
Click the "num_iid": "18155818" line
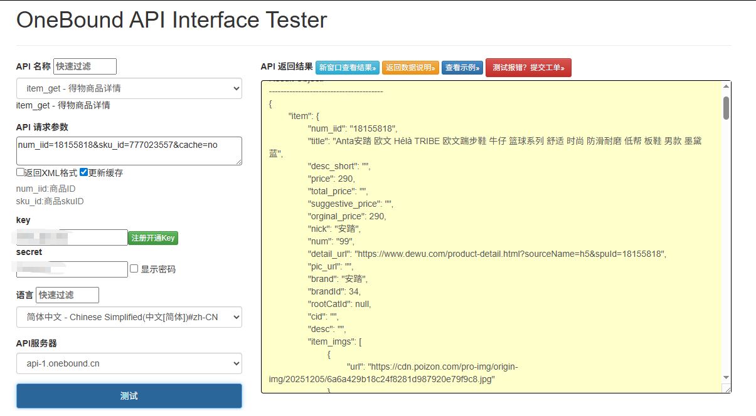[353, 128]
